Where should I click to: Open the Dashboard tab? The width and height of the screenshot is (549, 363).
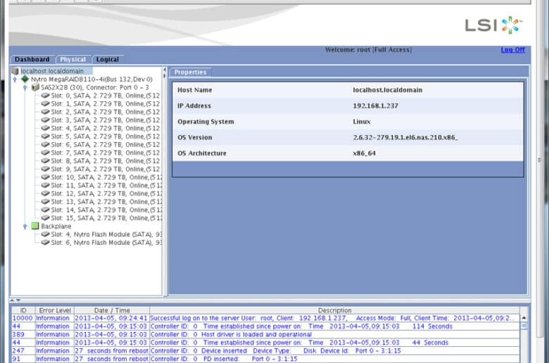tap(32, 60)
